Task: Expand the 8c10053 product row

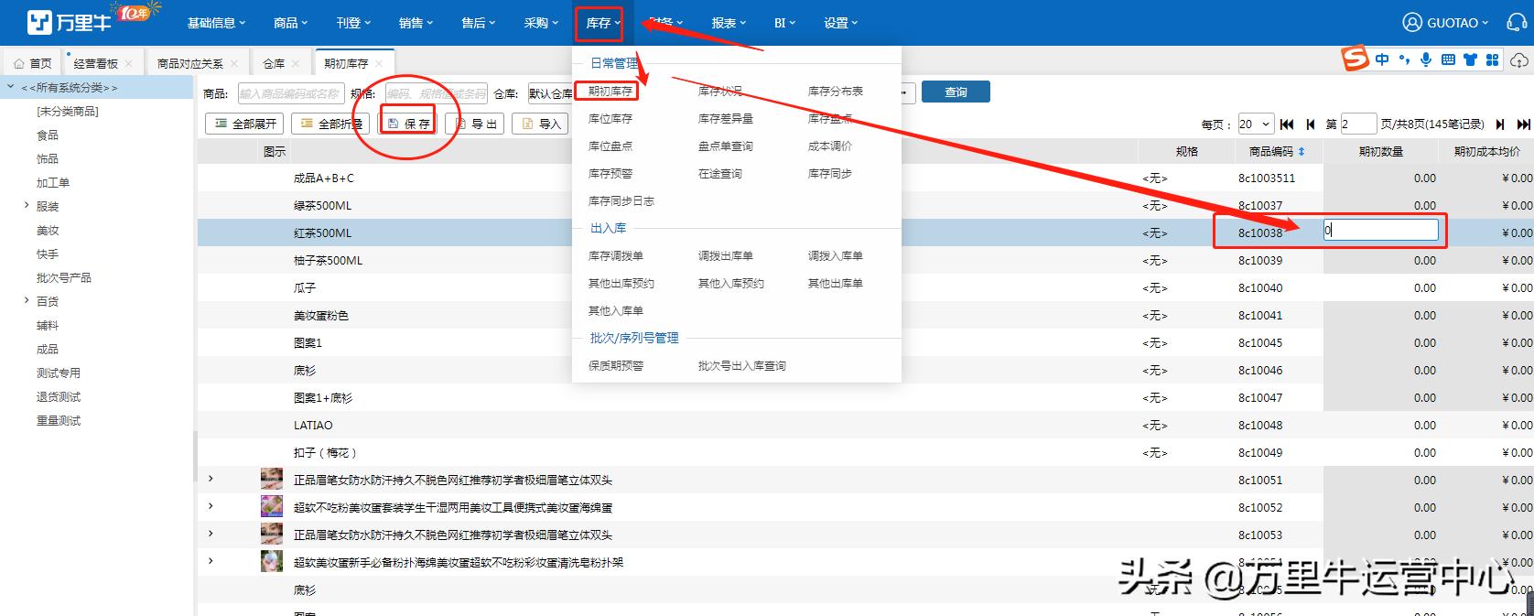Action: point(211,534)
